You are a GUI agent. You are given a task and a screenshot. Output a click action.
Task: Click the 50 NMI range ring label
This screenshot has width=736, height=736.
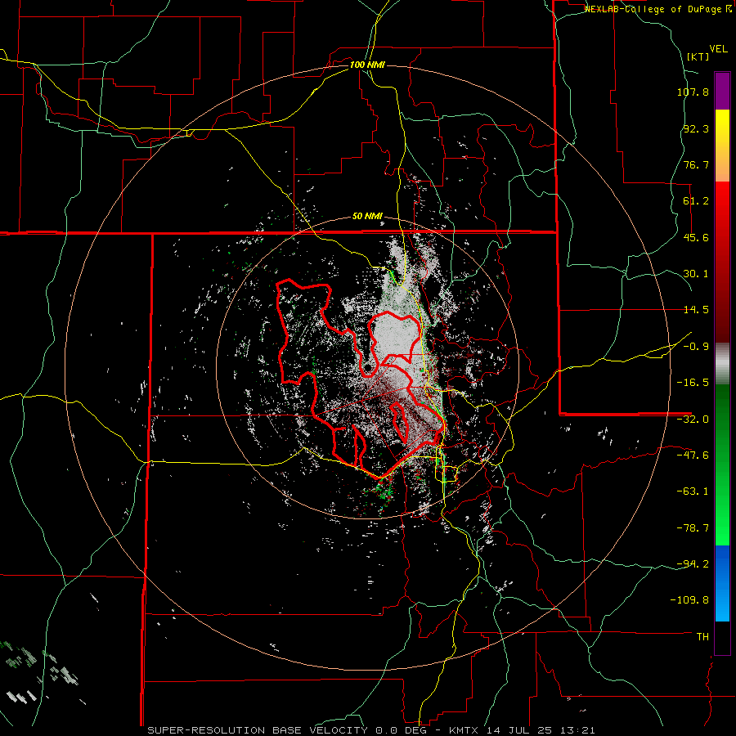(367, 217)
